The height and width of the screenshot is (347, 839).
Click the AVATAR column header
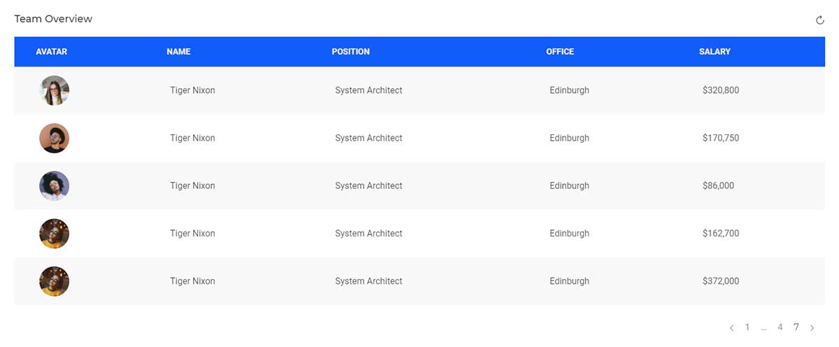[52, 52]
